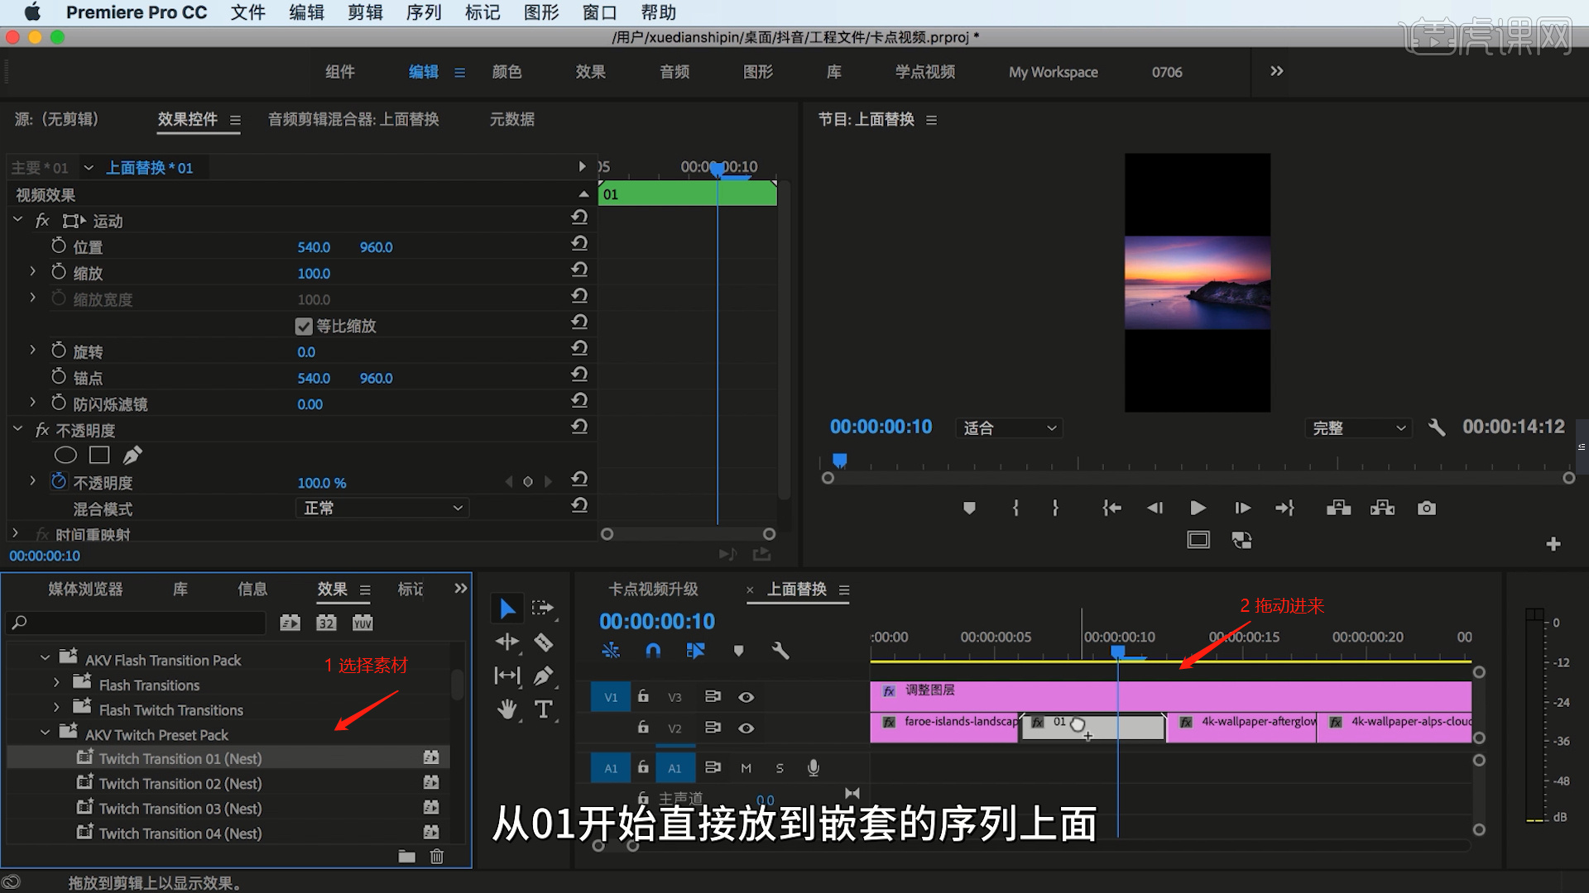Open the Blend Mode dropdown
This screenshot has width=1589, height=893.
(382, 508)
